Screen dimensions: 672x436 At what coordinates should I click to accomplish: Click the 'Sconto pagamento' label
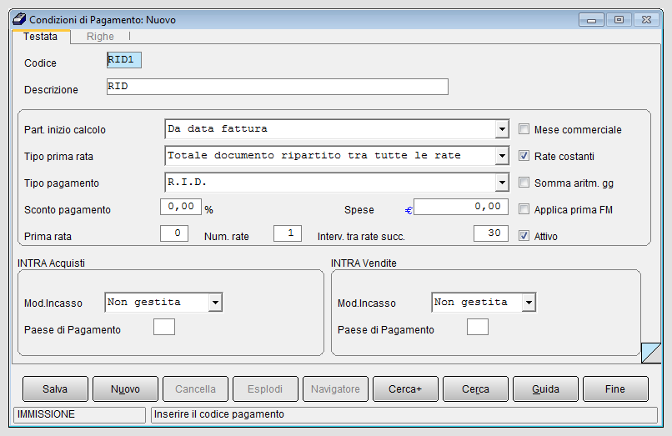[x=68, y=209]
